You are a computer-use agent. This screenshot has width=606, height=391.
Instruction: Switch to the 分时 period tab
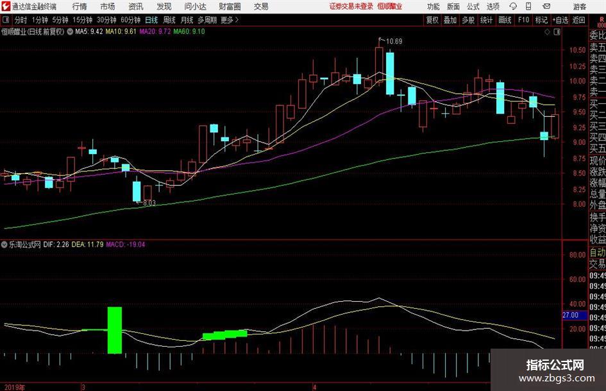coord(21,20)
